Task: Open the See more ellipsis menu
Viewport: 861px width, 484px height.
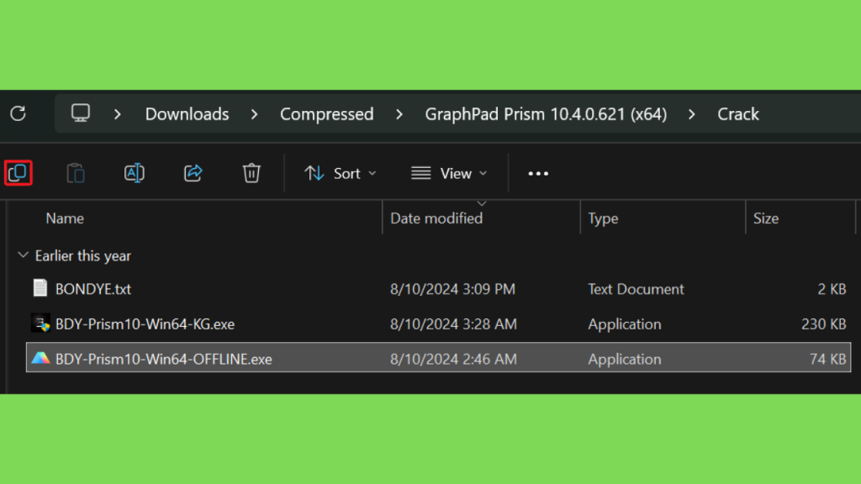Action: (x=538, y=173)
